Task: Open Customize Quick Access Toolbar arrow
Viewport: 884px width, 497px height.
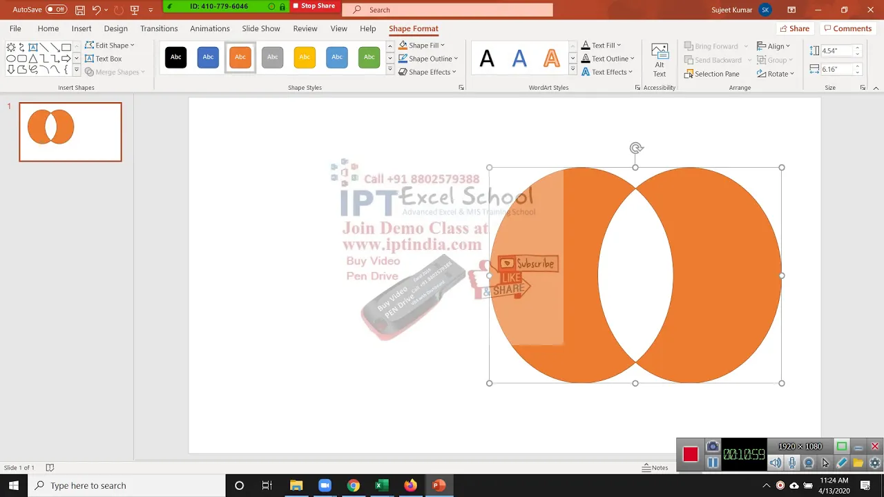Action: pos(151,10)
